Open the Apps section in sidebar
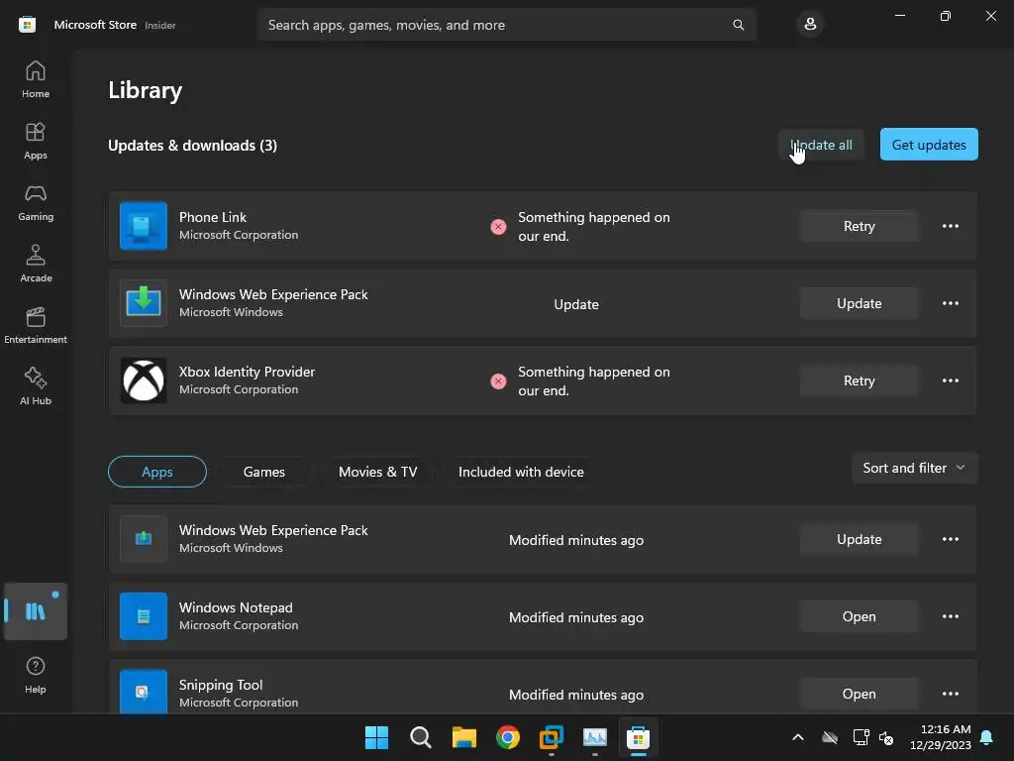This screenshot has height=761, width=1014. [x=36, y=141]
